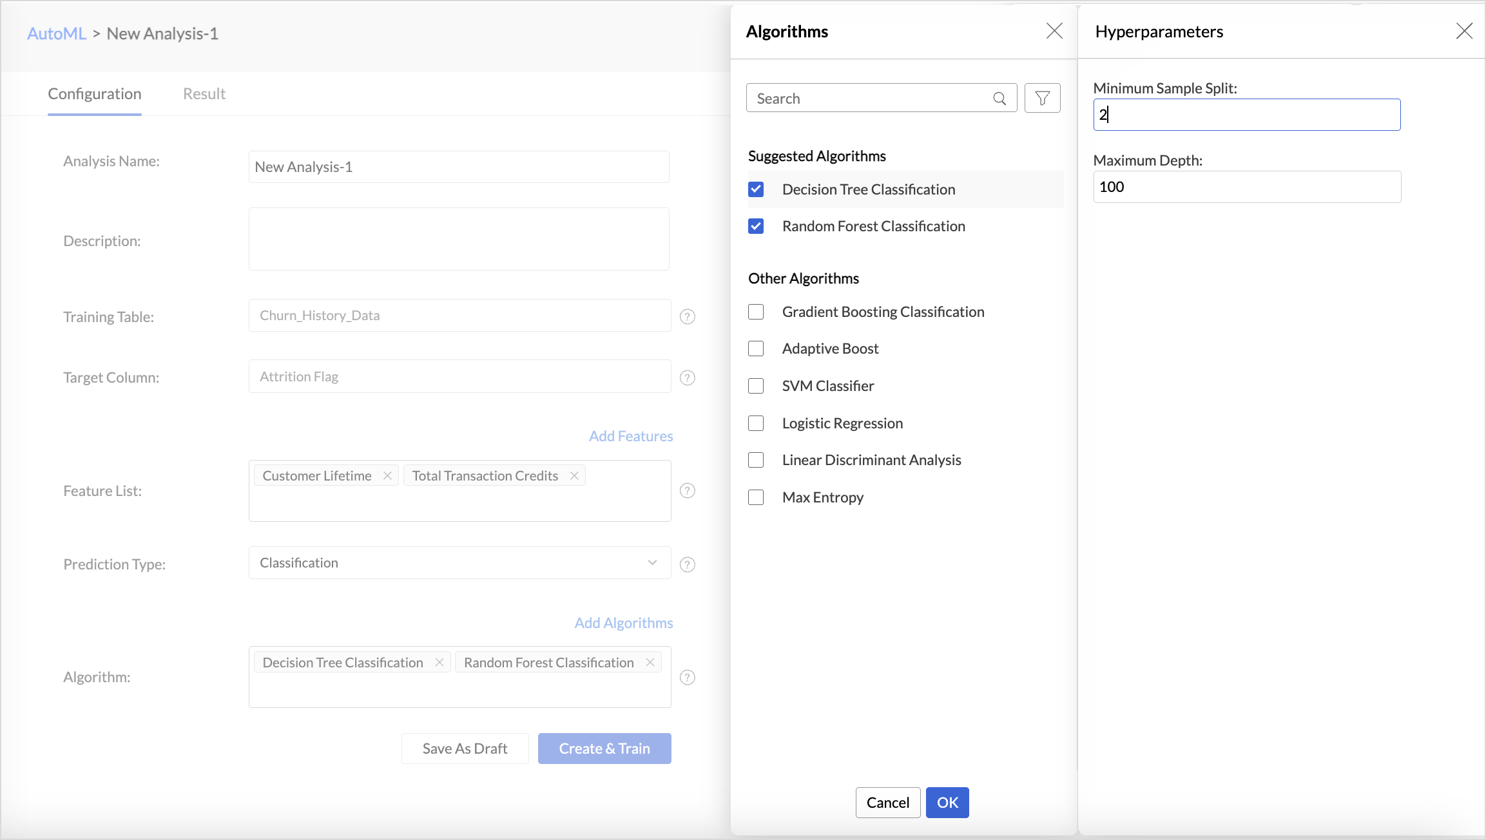The height and width of the screenshot is (840, 1486).
Task: Open help icon next to Training Table
Action: click(x=688, y=316)
